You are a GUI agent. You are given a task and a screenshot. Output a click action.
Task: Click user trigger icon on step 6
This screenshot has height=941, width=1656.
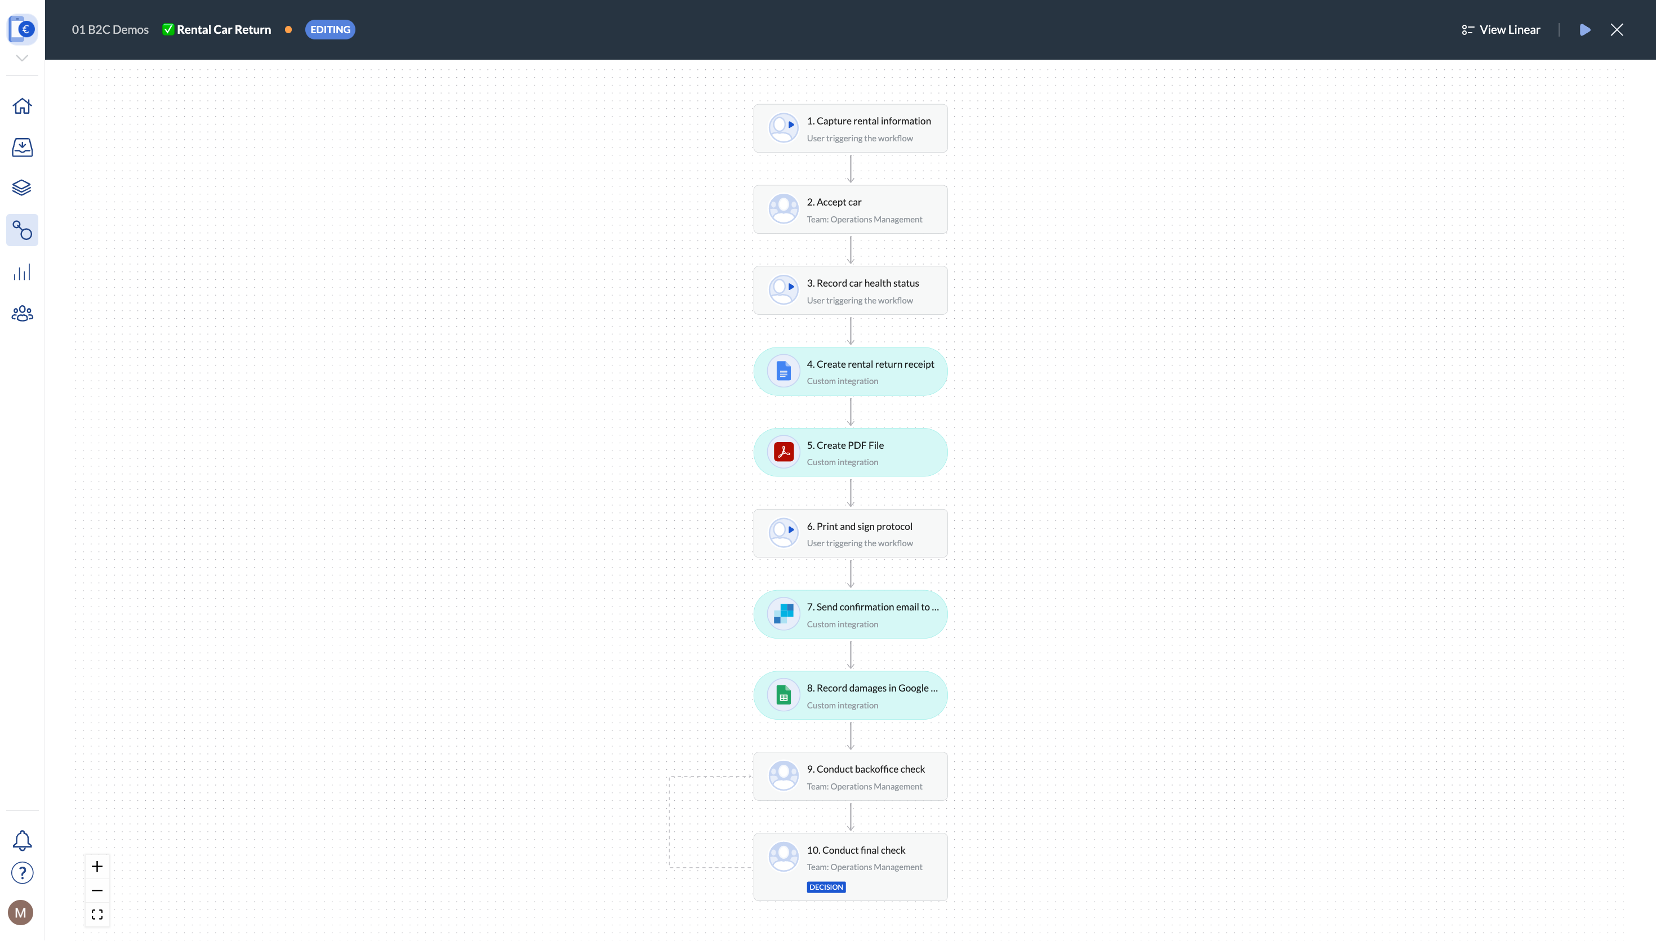point(784,533)
